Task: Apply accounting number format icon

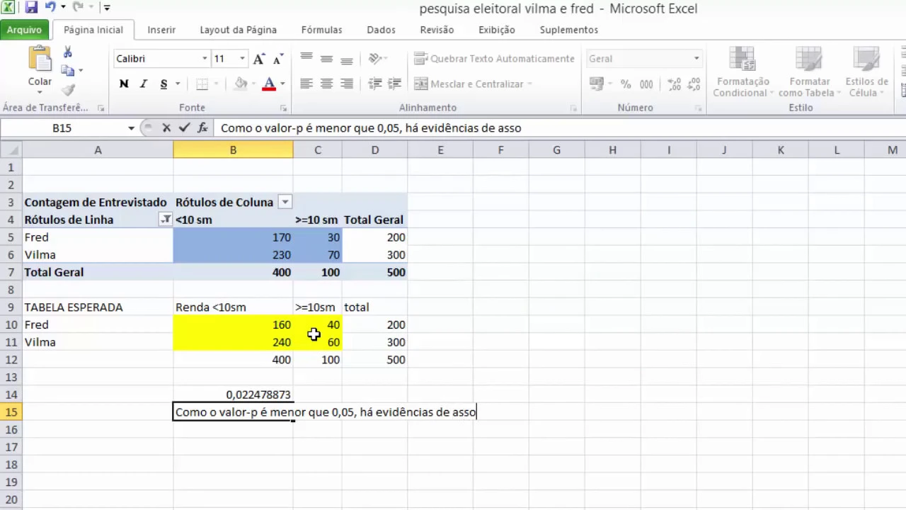Action: coord(597,84)
